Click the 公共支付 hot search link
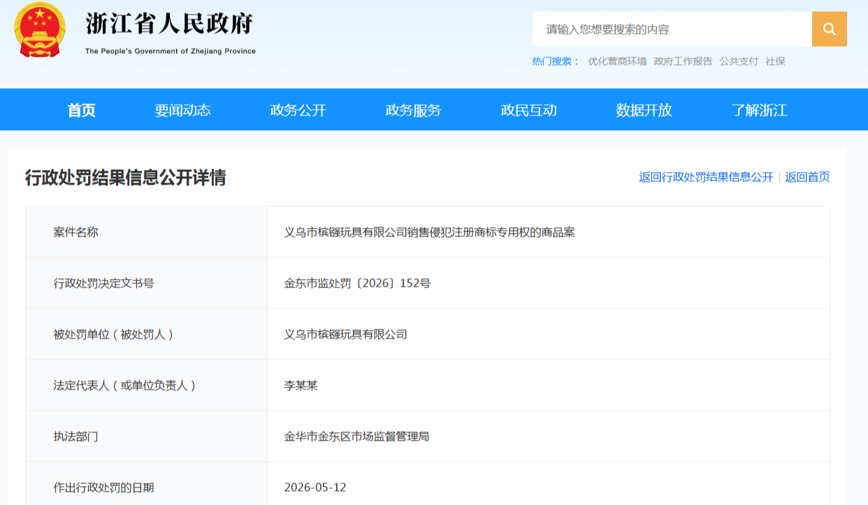Screen dimensions: 868x505 (x=739, y=62)
